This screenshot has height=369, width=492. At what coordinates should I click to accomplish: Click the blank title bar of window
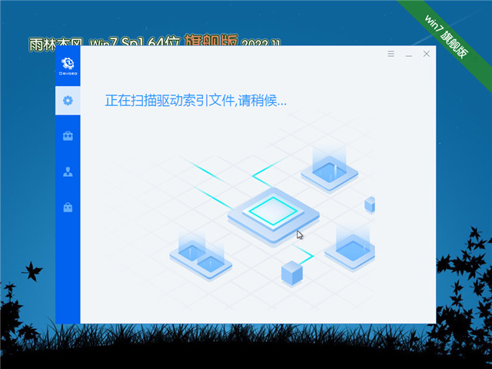(x=231, y=55)
